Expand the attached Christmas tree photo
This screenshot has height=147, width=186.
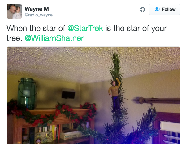pos(93,95)
